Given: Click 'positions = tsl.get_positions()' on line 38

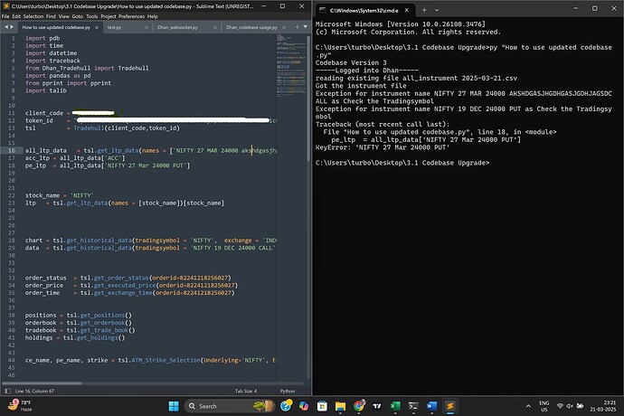Looking at the screenshot, I should tap(79, 315).
